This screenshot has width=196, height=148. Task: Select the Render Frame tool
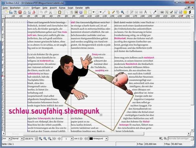(81, 12)
